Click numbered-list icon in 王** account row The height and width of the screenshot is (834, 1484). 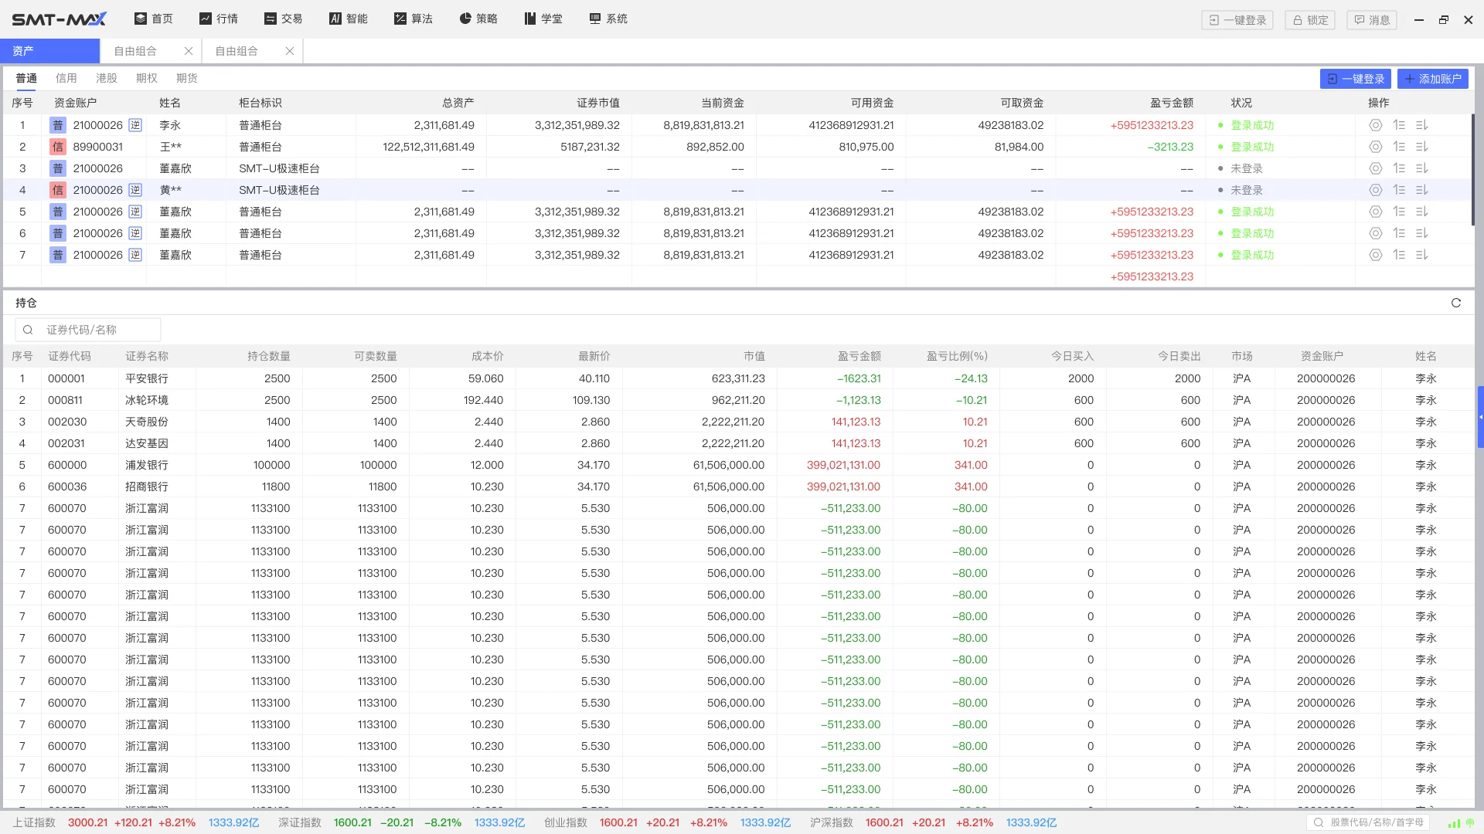1399,147
